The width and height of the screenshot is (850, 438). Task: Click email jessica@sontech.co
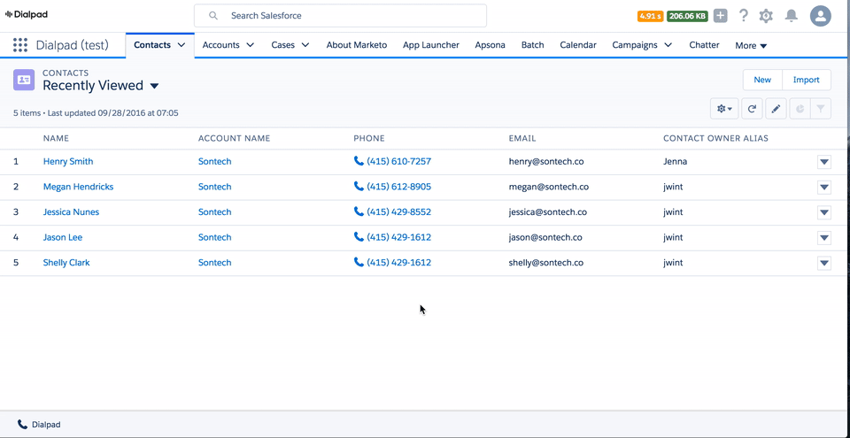click(x=547, y=212)
